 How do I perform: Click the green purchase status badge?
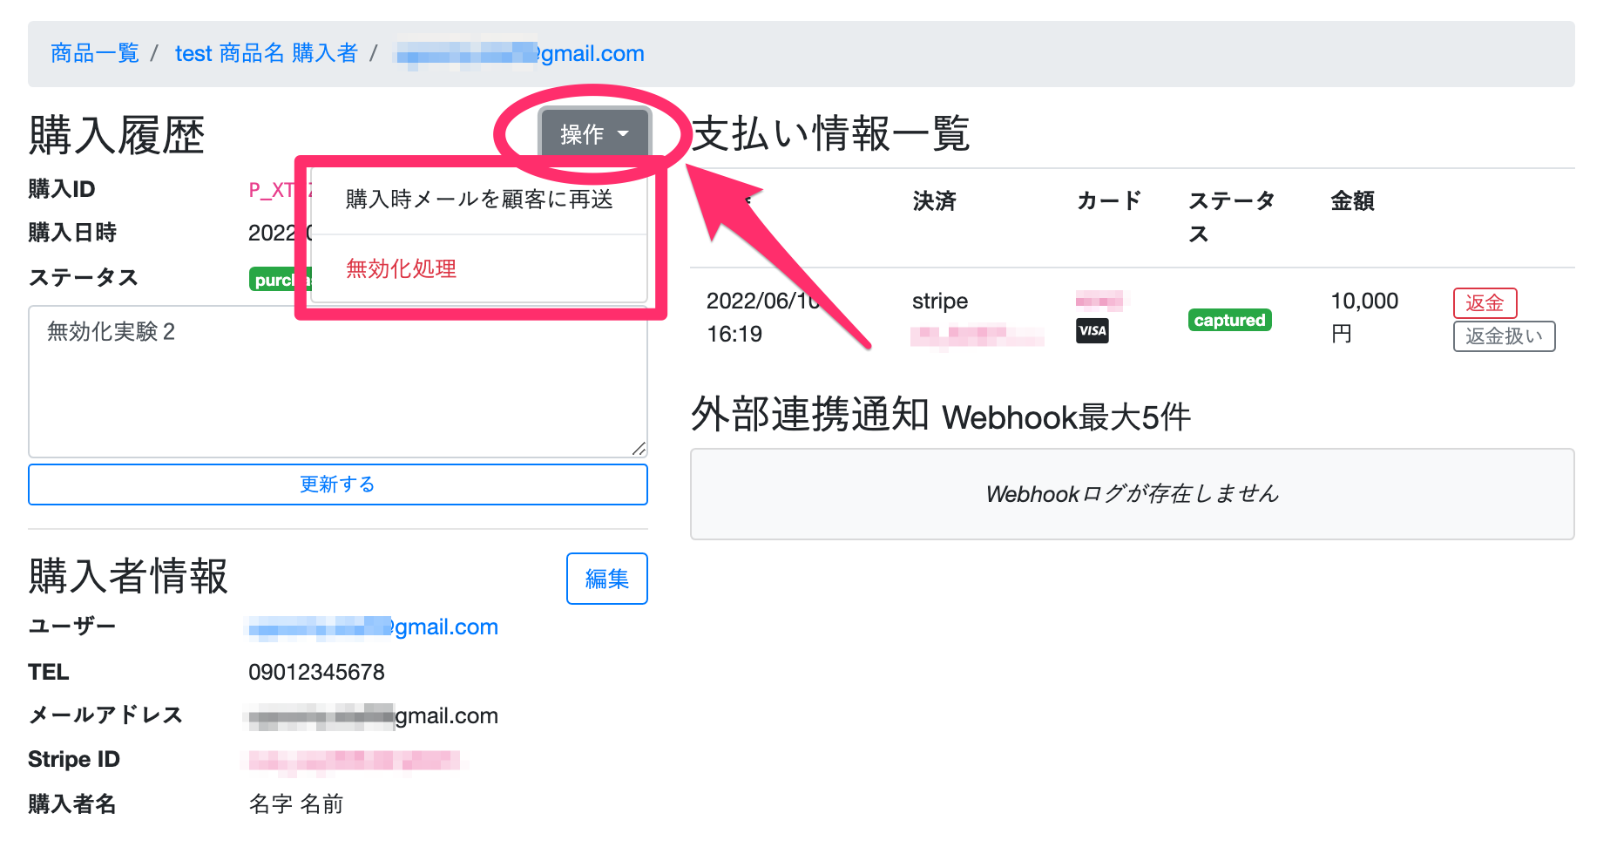tap(277, 280)
